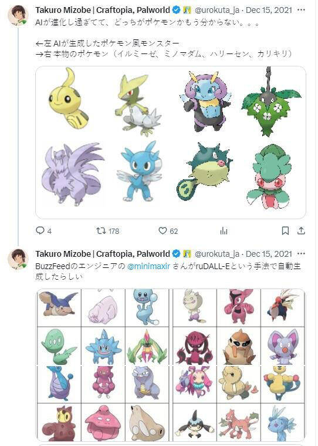Open the more options menu on first tweet
The height and width of the screenshot is (446, 318).
pyautogui.click(x=301, y=10)
